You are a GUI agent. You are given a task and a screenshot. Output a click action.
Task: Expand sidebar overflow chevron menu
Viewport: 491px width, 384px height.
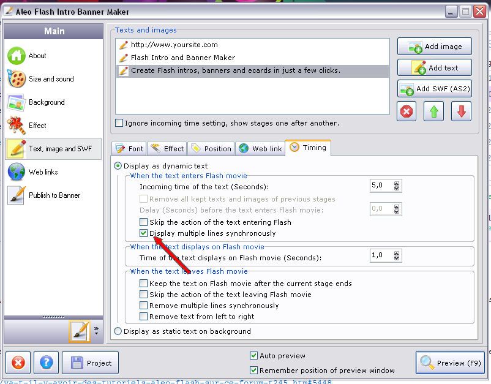(96, 331)
